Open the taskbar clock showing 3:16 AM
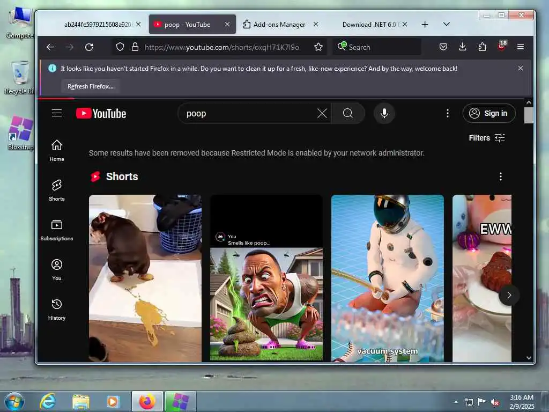This screenshot has height=412, width=549. point(522,402)
